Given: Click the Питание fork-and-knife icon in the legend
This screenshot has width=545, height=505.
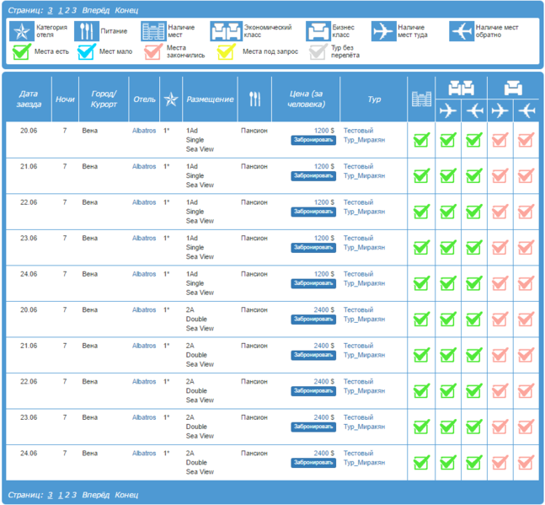Looking at the screenshot, I should [x=87, y=31].
